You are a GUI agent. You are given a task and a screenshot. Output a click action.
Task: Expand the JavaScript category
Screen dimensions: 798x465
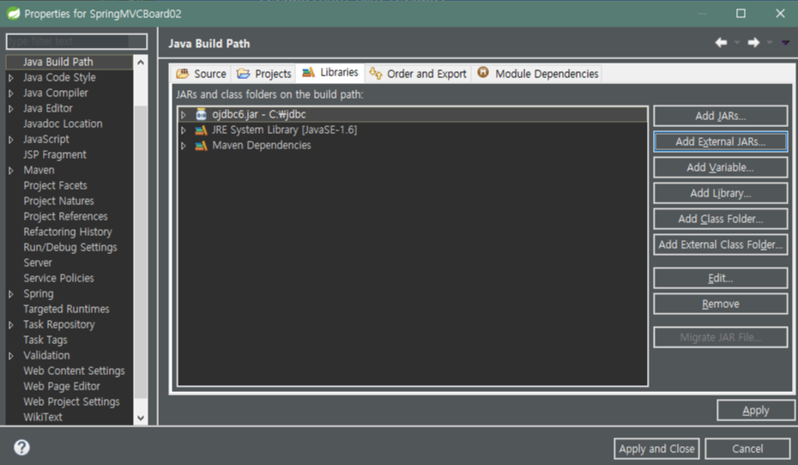[10, 140]
